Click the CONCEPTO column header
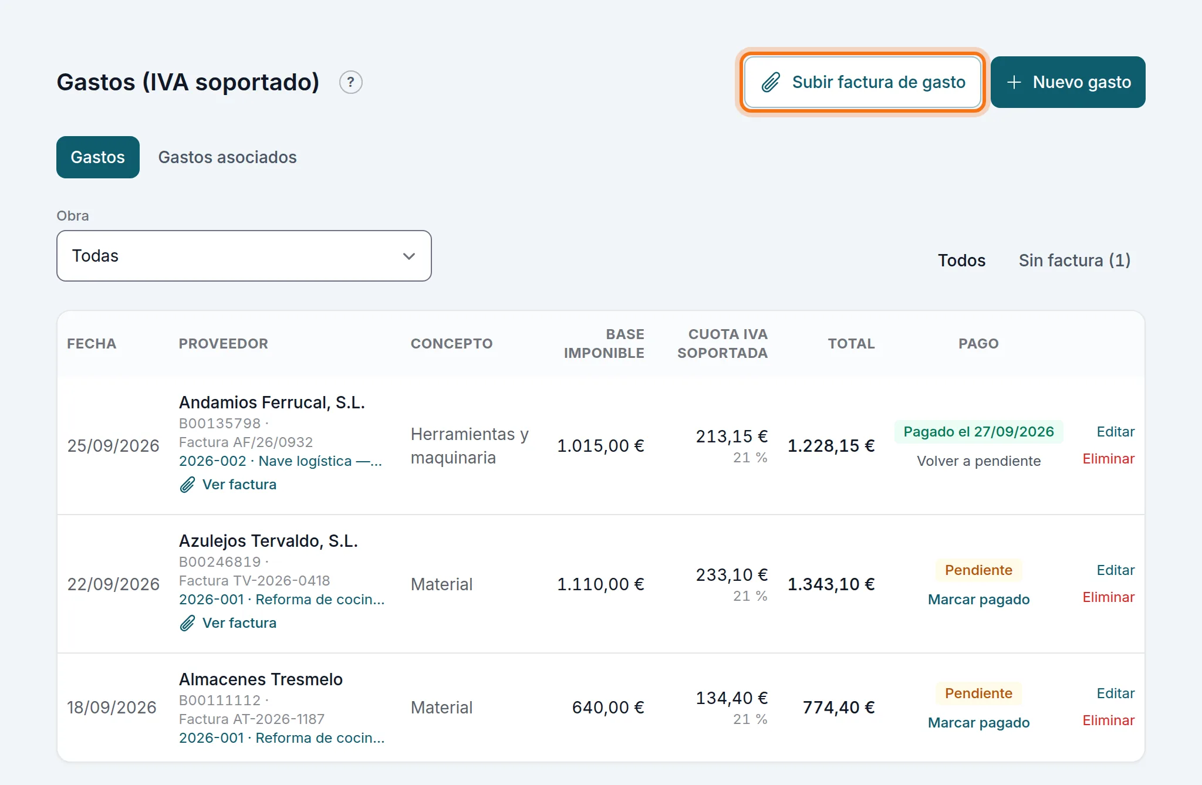The width and height of the screenshot is (1202, 785). [452, 344]
